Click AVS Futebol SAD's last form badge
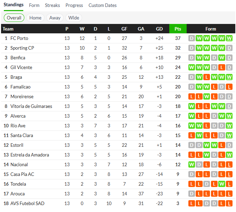 coord(229,203)
